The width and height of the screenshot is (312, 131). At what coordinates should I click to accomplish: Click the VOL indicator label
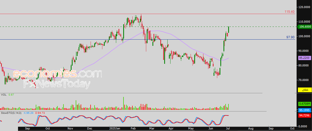click(x=4, y=95)
